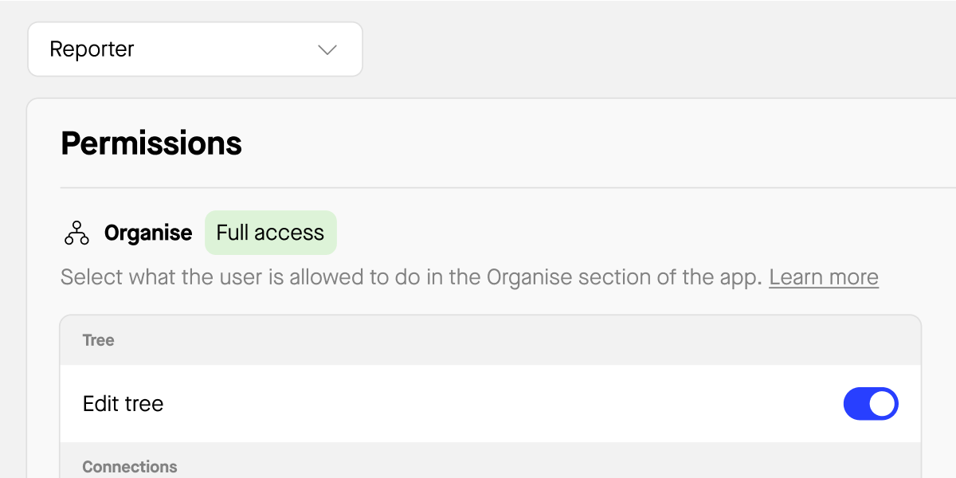Click the Permissions heading
Viewport: 956px width, 478px height.
click(x=151, y=143)
